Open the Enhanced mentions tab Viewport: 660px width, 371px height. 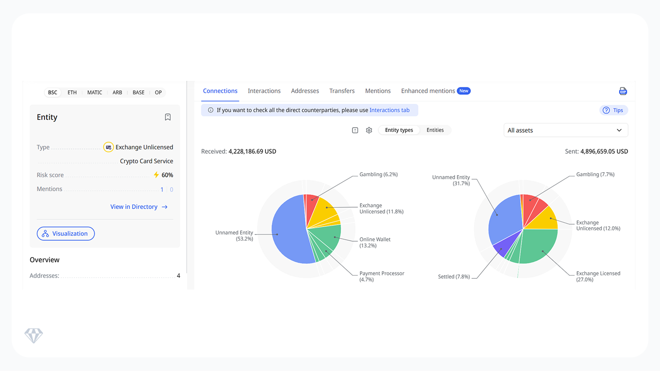(428, 91)
